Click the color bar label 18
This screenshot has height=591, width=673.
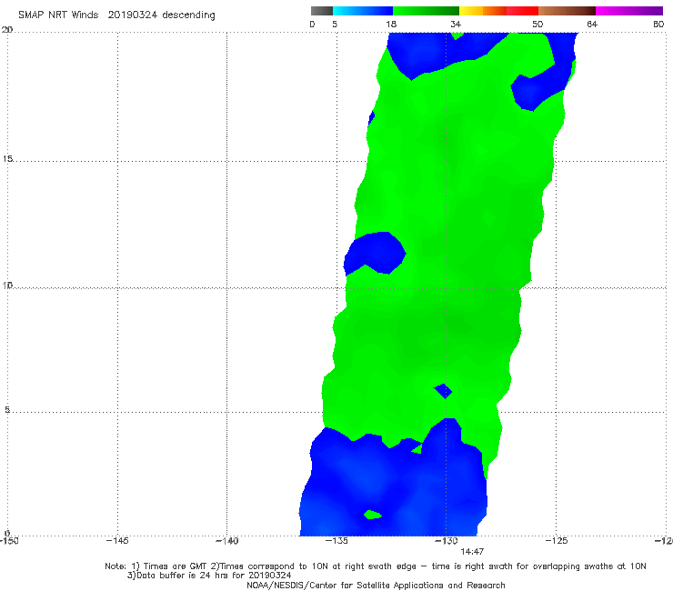click(x=391, y=25)
